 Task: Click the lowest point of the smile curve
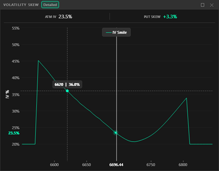[133, 141]
